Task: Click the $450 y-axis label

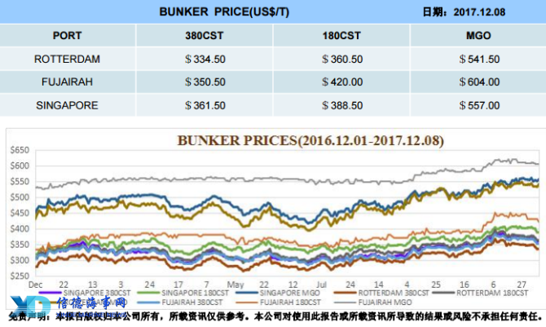Action: (20, 213)
